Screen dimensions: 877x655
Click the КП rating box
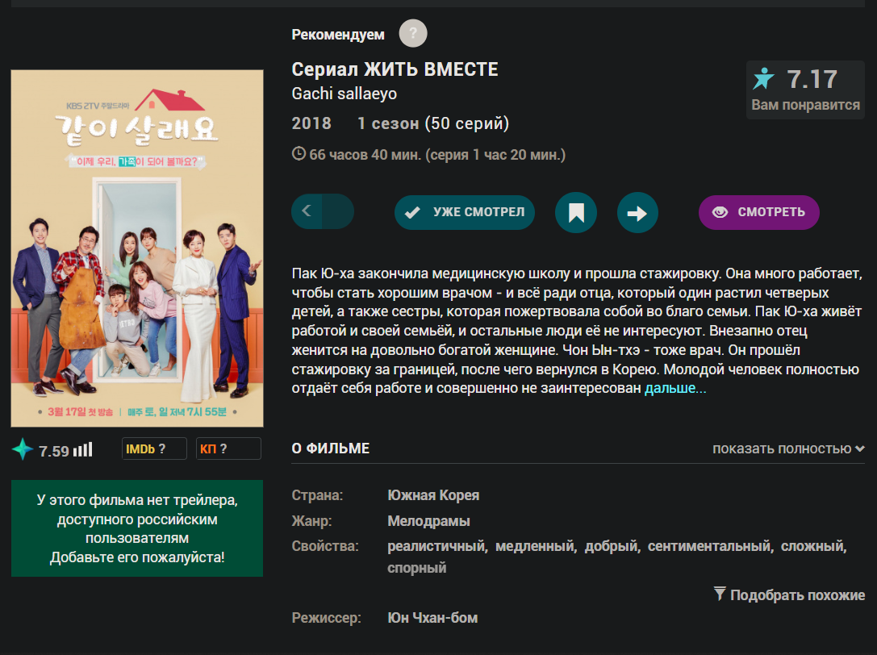click(x=228, y=448)
